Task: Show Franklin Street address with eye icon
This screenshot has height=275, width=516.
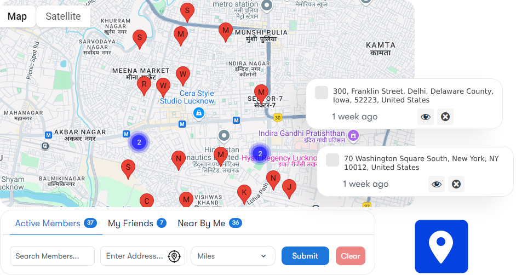Action: click(426, 117)
